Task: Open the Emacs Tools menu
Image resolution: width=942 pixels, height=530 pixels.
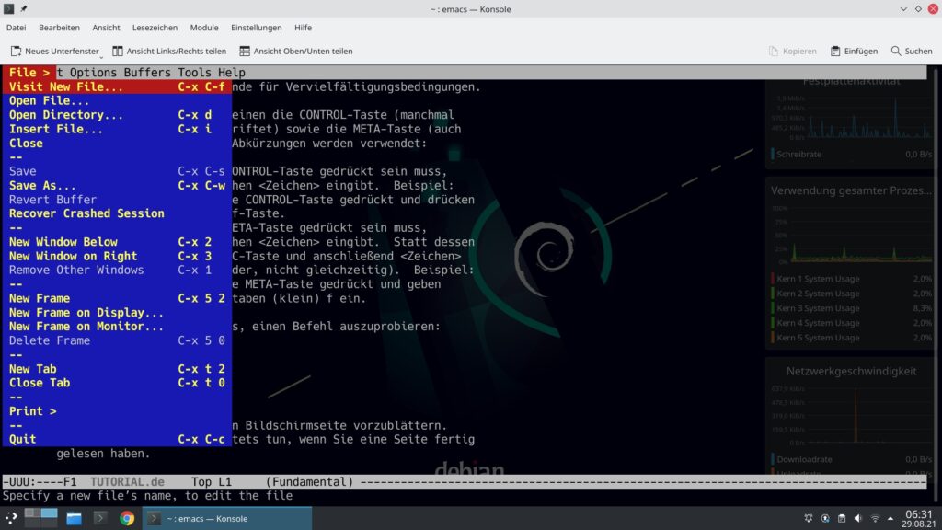Action: [194, 73]
